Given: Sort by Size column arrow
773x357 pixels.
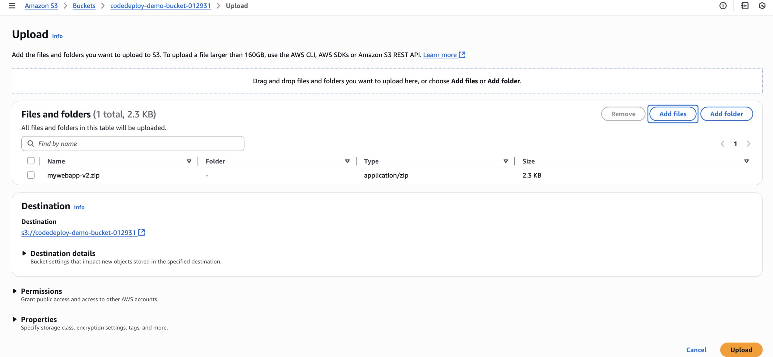Looking at the screenshot, I should point(746,161).
